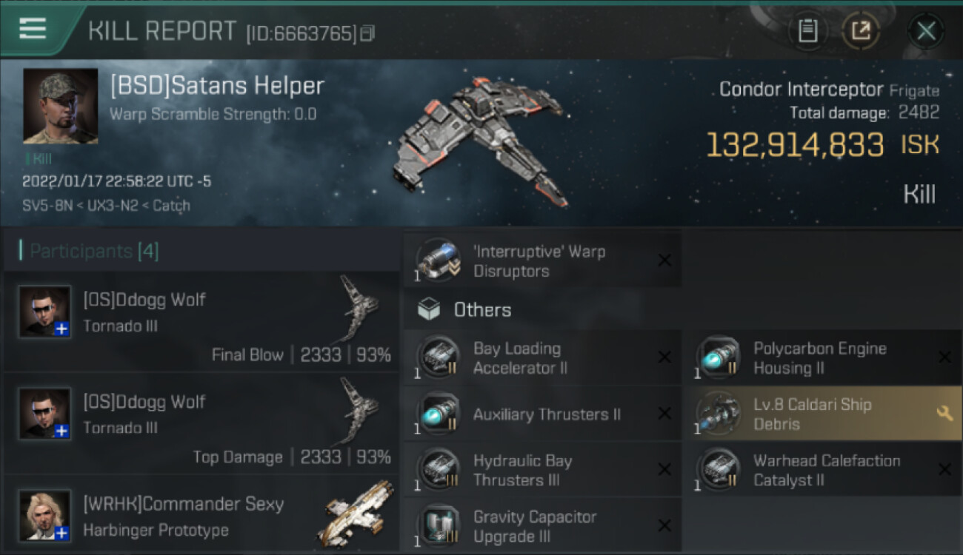
Task: Open Ddogg Wolf Top Damage entry
Action: (x=202, y=424)
